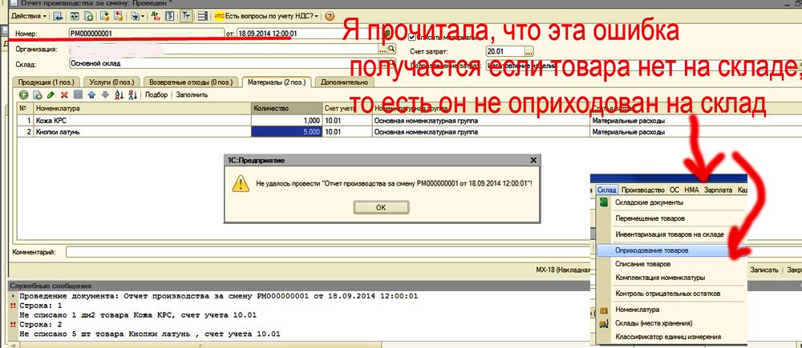Click the highlighted quantity cell 5,000

click(286, 132)
